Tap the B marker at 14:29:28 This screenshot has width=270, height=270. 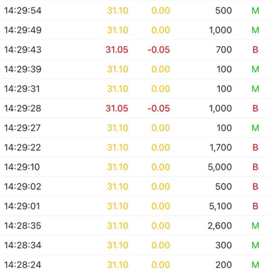[255, 108]
